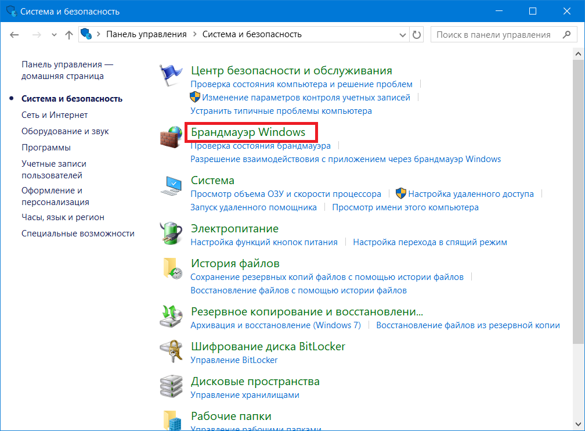Viewport: 585px width, 431px height.
Task: Click Просмотр объема ОЗУ и скорости процессора
Action: [286, 194]
